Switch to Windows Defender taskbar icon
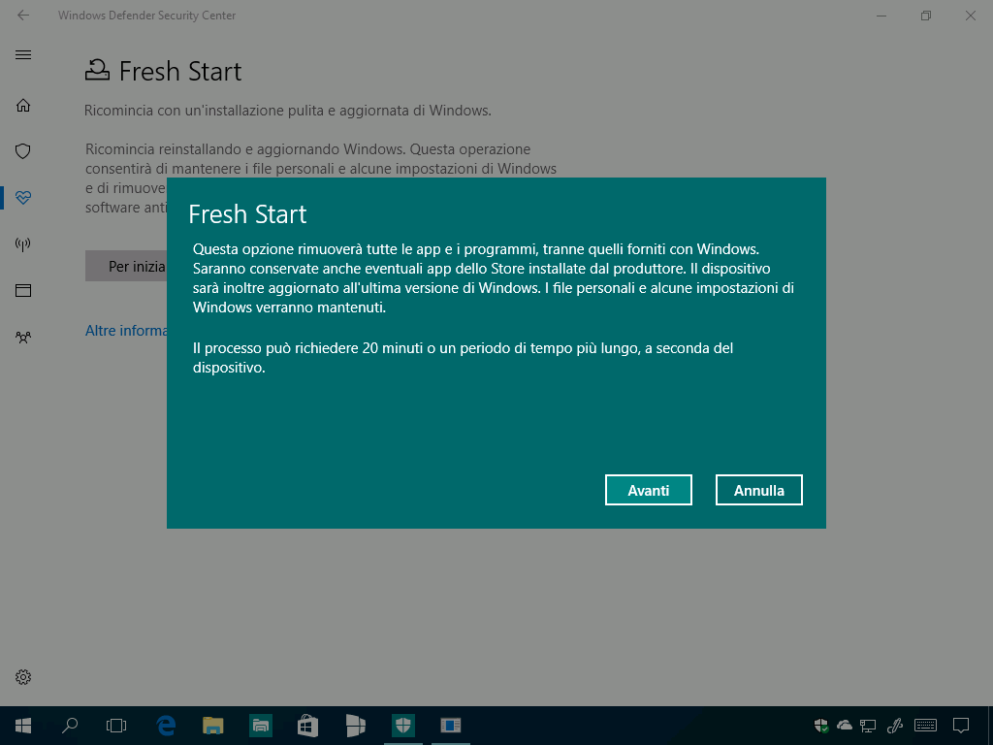993x745 pixels. 402,726
